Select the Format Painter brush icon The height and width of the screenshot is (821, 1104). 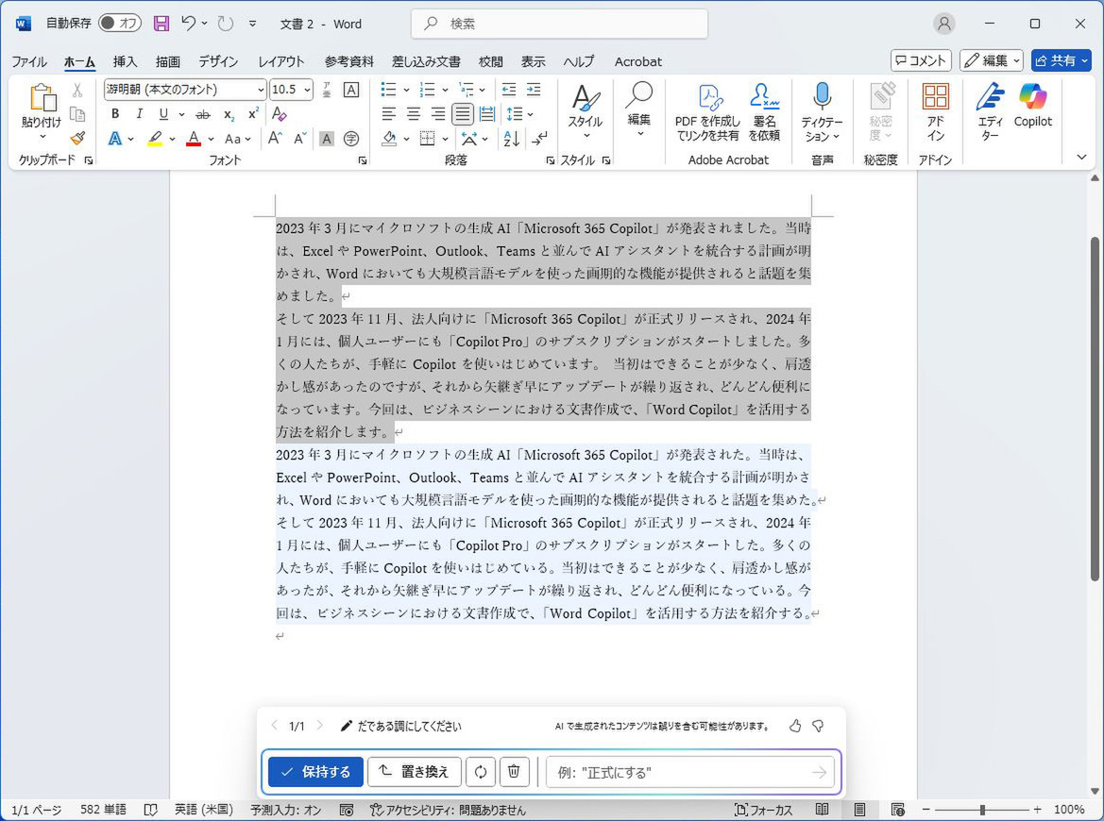coord(77,138)
